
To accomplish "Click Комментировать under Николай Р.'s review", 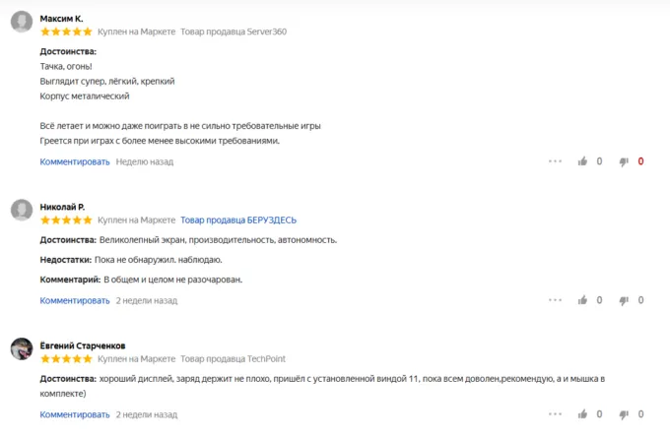I will coord(75,300).
